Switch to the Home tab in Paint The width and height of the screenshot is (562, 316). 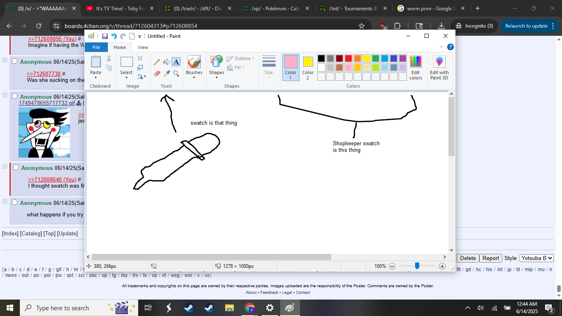tap(120, 47)
